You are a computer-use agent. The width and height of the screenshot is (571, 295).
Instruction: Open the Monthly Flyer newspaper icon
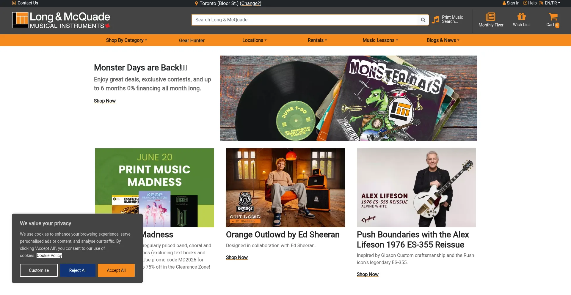click(x=490, y=16)
